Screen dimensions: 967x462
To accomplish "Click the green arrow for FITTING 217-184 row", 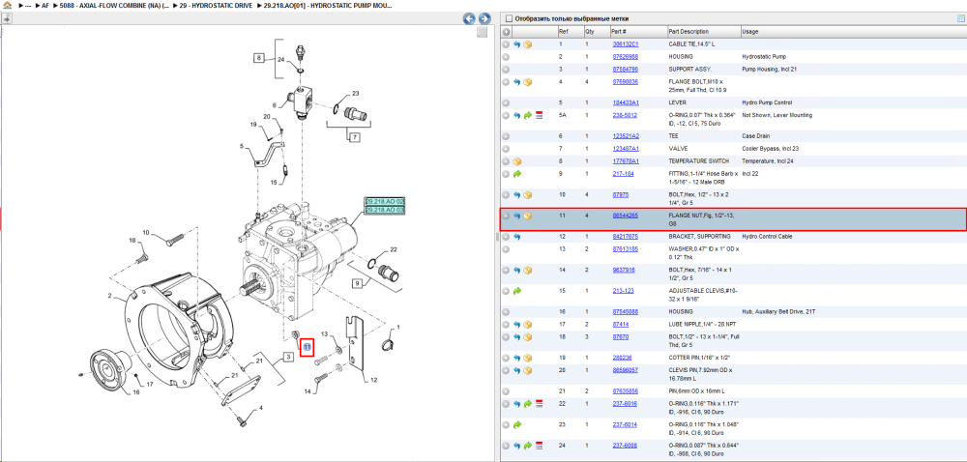I will click(516, 174).
